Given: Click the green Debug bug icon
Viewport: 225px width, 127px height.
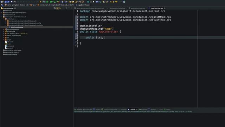Looking at the screenshot, I should coord(47,2).
